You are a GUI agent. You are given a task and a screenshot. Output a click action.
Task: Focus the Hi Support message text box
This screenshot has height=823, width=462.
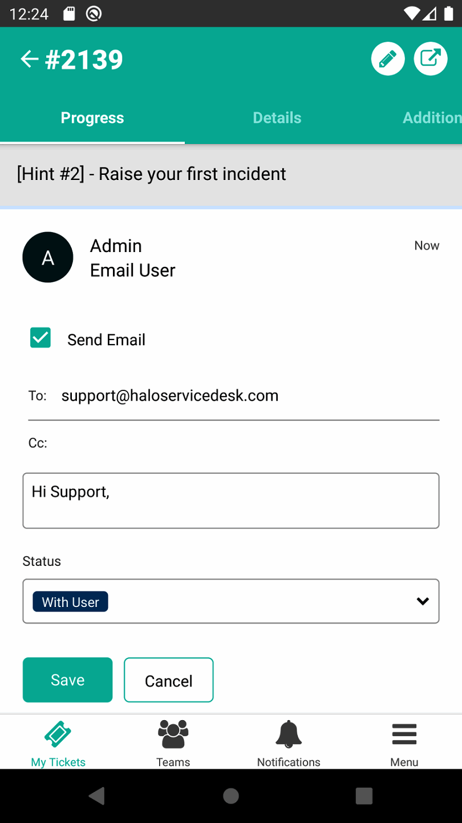pos(231,501)
